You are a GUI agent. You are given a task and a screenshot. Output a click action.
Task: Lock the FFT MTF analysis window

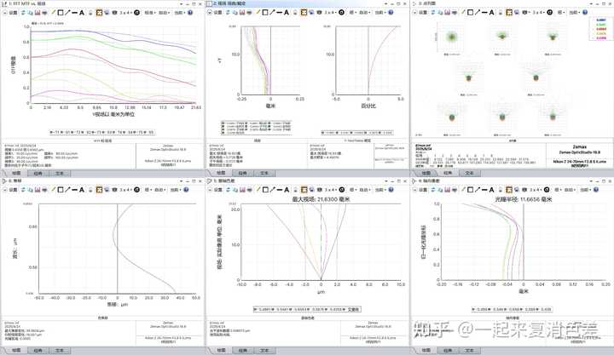click(x=91, y=13)
